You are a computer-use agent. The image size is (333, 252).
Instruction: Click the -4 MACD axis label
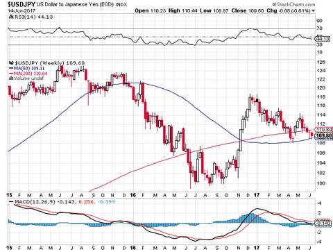click(x=319, y=242)
